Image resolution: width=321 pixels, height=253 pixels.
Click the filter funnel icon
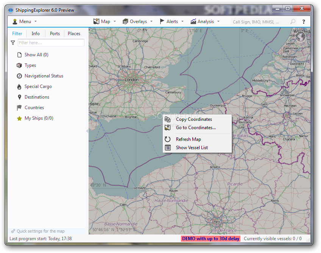[x=13, y=43]
